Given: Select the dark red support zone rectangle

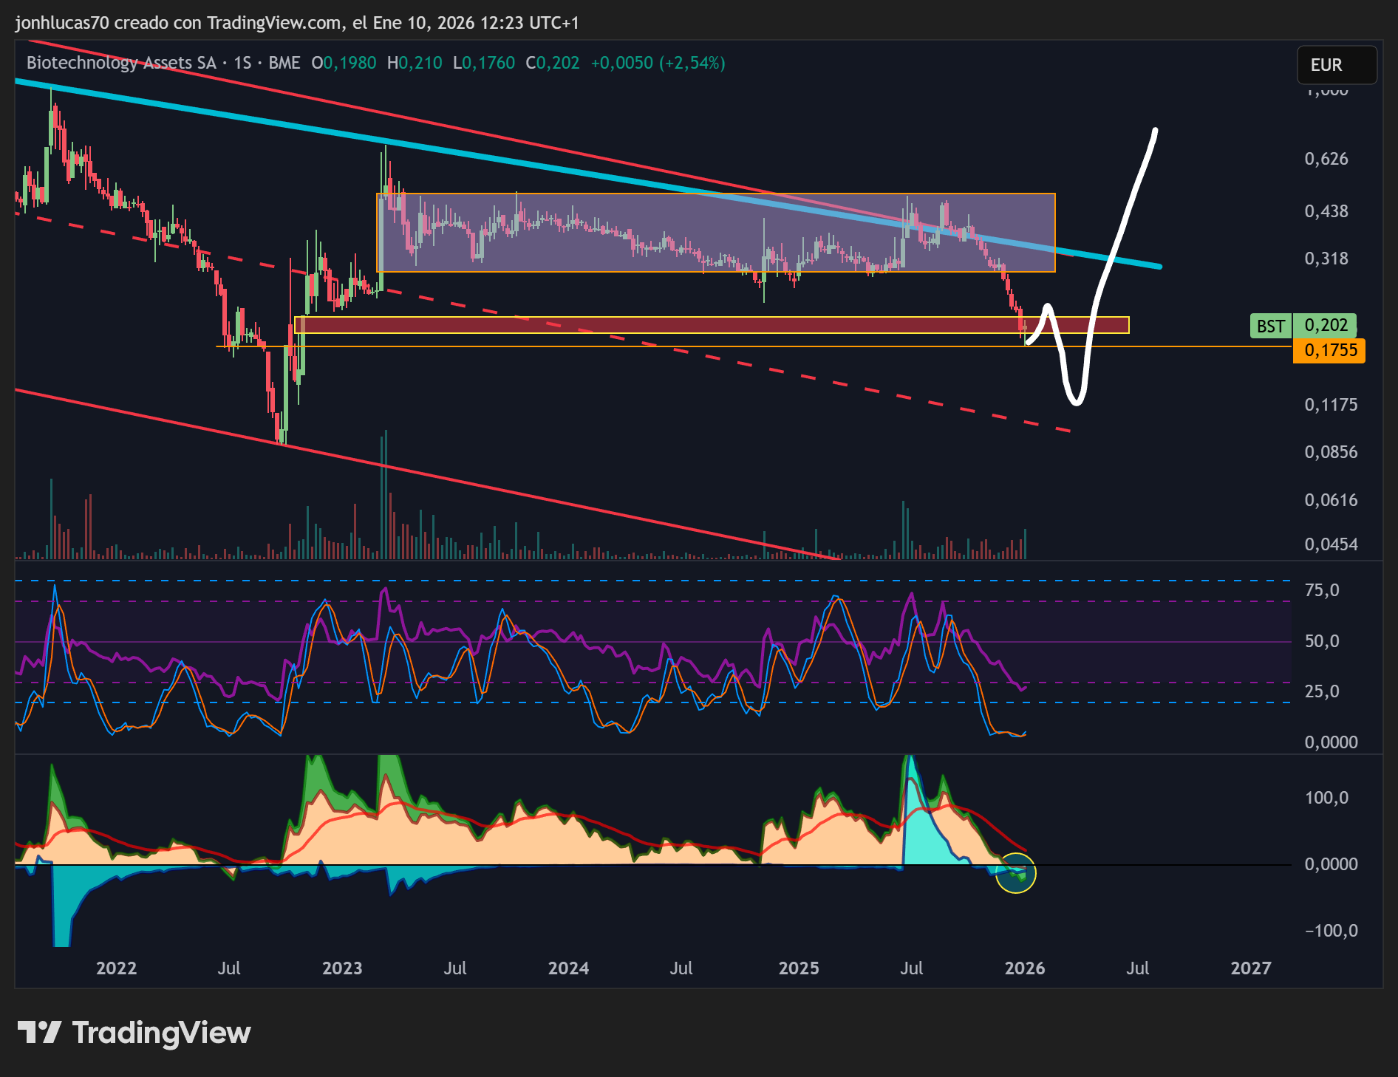Looking at the screenshot, I should [665, 325].
